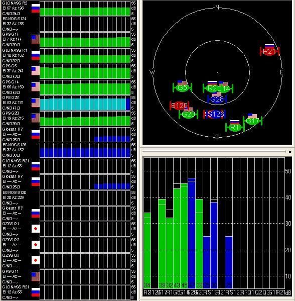Click the Japanese flag beside QZSS Q3
Image resolution: width=295 pixels, height=301 pixels.
tap(36, 260)
